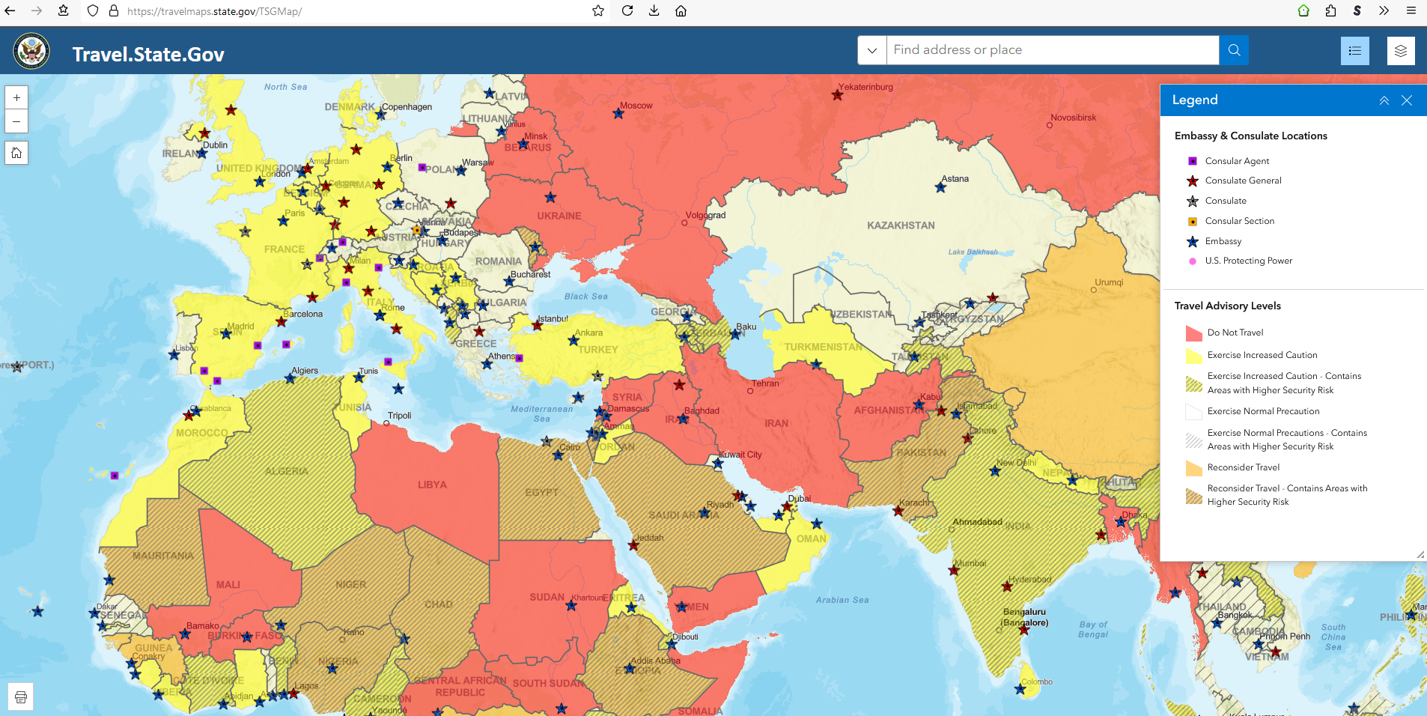Select the Jeddah consulate general marker
Image resolution: width=1427 pixels, height=716 pixels.
click(x=633, y=546)
